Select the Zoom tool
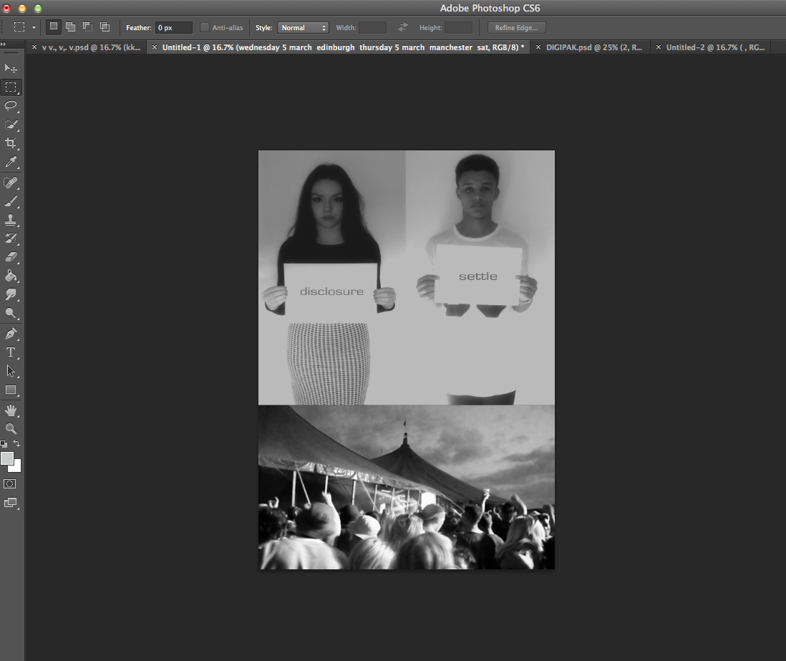Image resolution: width=786 pixels, height=661 pixels. (11, 429)
